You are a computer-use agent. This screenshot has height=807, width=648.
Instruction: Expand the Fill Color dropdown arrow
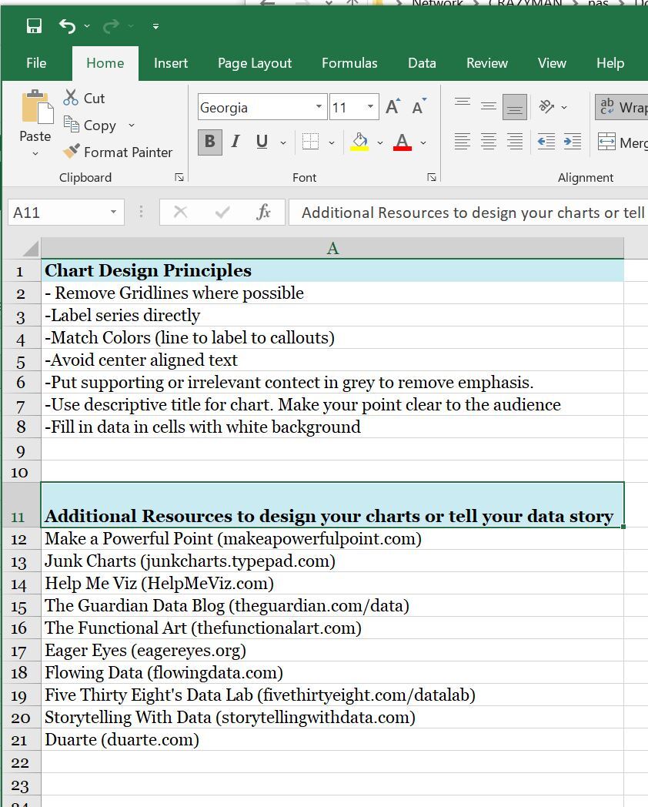(380, 142)
